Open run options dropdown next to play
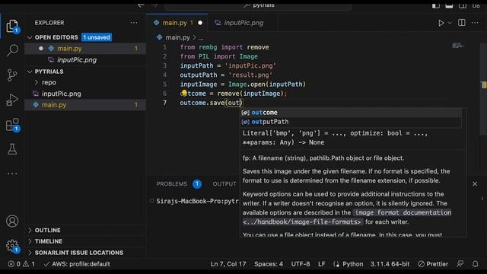This screenshot has width=487, height=274. coord(450,23)
